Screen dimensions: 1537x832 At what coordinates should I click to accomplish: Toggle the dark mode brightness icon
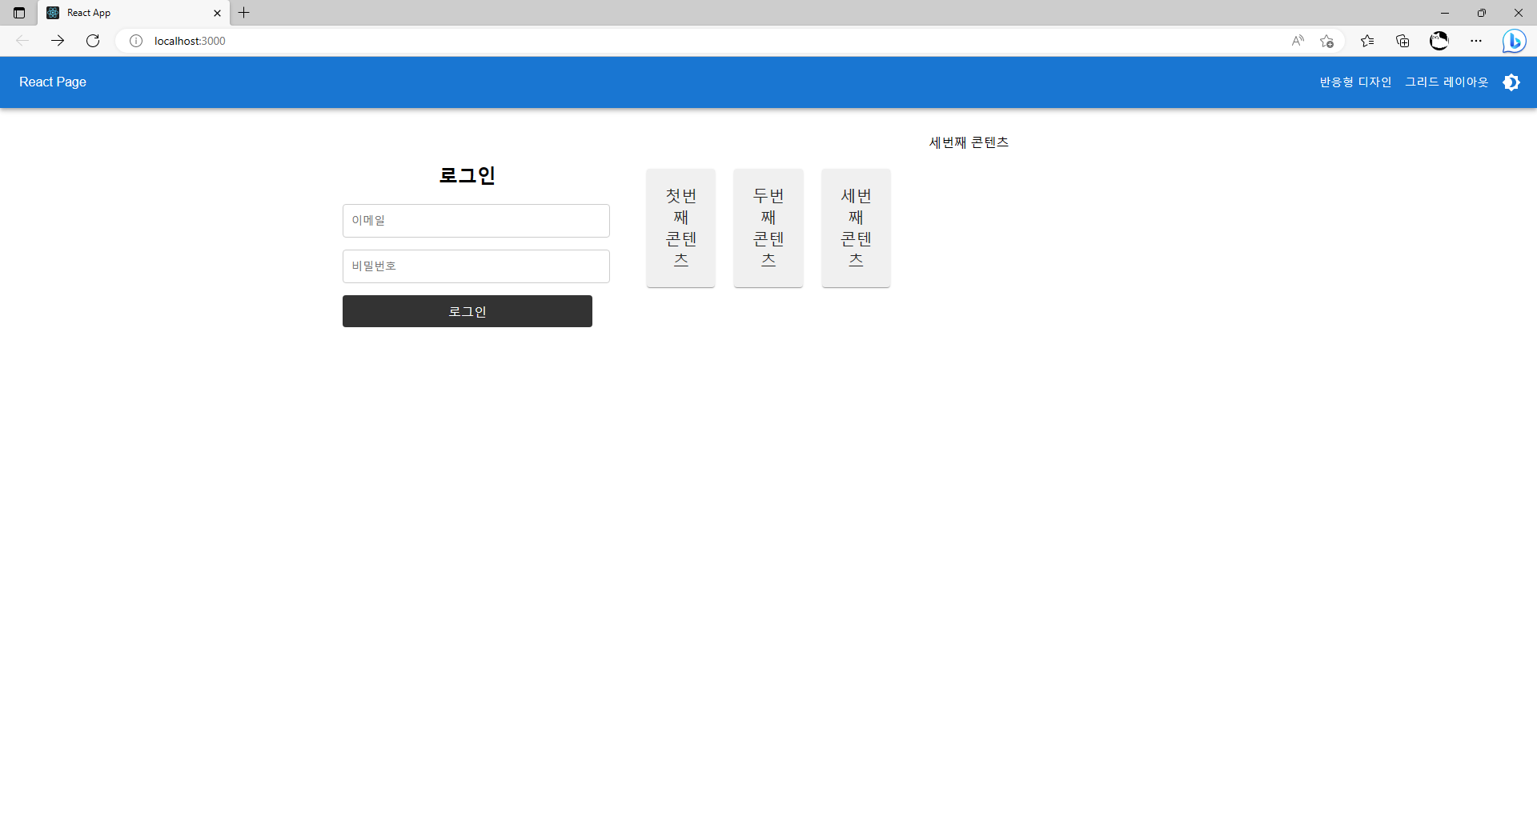pos(1511,82)
